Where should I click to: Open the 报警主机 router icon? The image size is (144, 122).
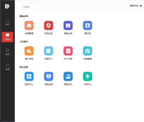(68, 76)
